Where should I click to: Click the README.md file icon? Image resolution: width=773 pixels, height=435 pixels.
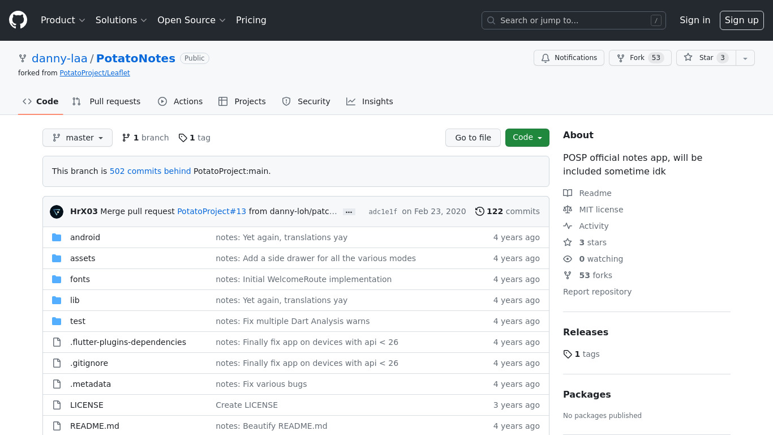click(x=57, y=426)
